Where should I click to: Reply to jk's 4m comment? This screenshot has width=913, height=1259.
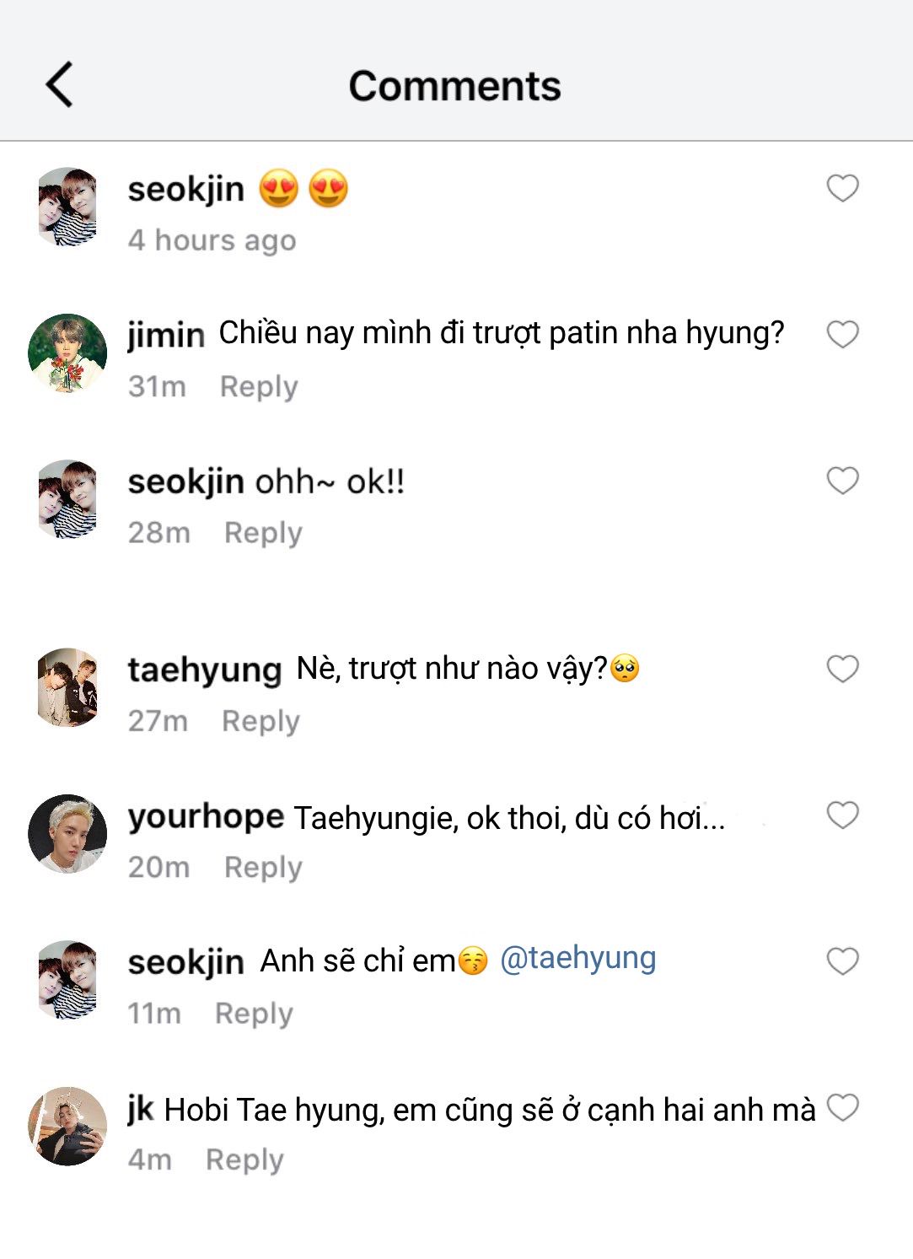pos(244,1159)
